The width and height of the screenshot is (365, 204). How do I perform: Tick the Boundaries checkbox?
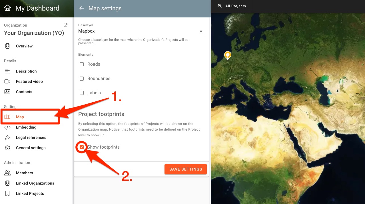tap(82, 79)
